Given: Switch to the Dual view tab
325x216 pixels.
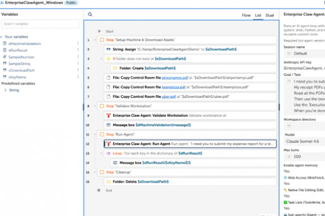Looking at the screenshot, I should 269,15.
